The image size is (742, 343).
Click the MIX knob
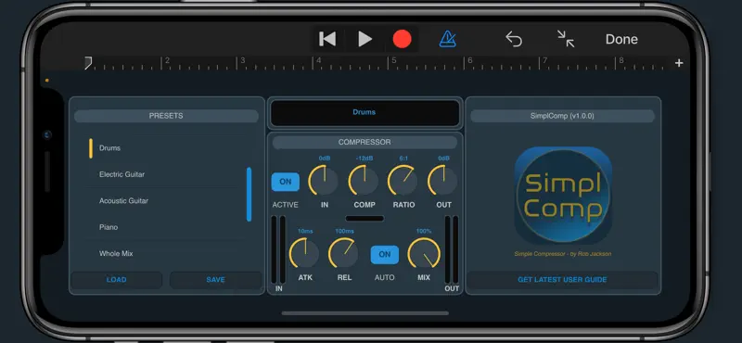pyautogui.click(x=424, y=253)
